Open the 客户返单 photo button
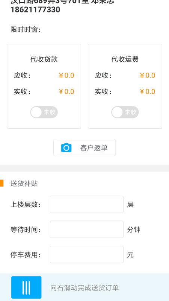Image resolution: width=169 pixels, height=301 pixels. (x=84, y=147)
